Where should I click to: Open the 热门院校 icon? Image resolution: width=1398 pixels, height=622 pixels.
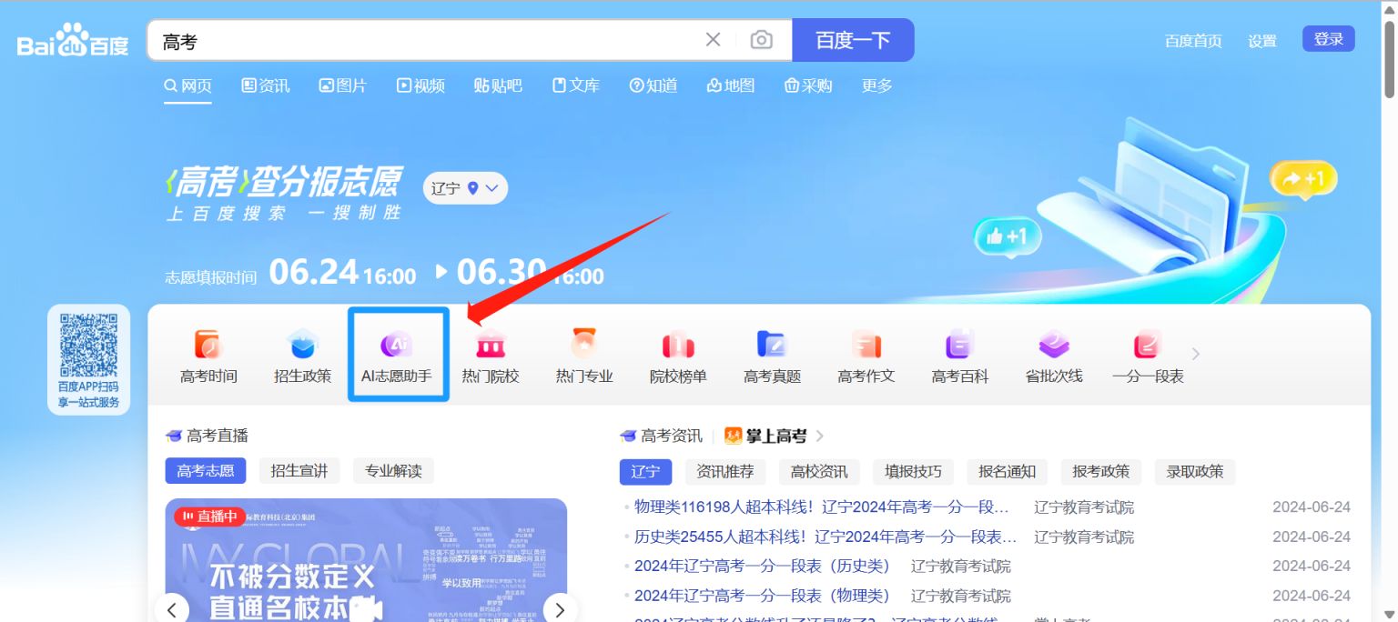[491, 356]
